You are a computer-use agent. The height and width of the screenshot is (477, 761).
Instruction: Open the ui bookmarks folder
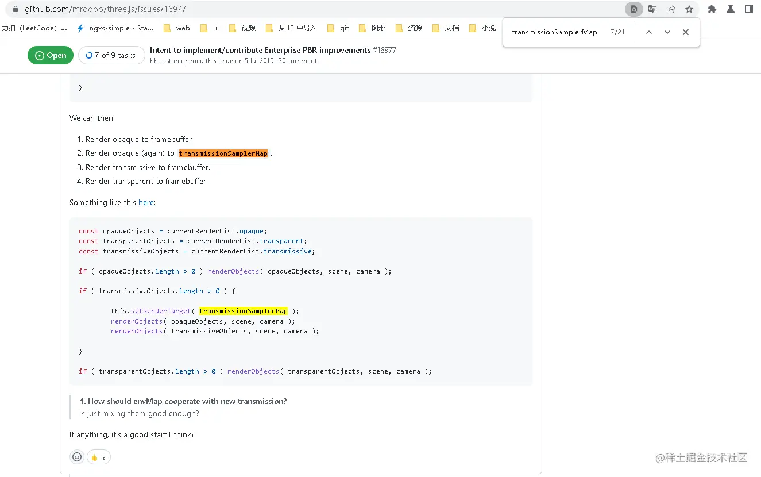pyautogui.click(x=210, y=28)
